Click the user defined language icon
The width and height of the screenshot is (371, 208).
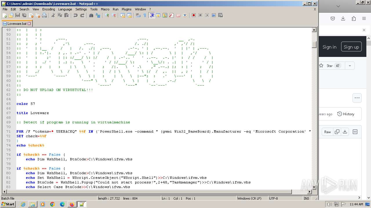pos(158,15)
